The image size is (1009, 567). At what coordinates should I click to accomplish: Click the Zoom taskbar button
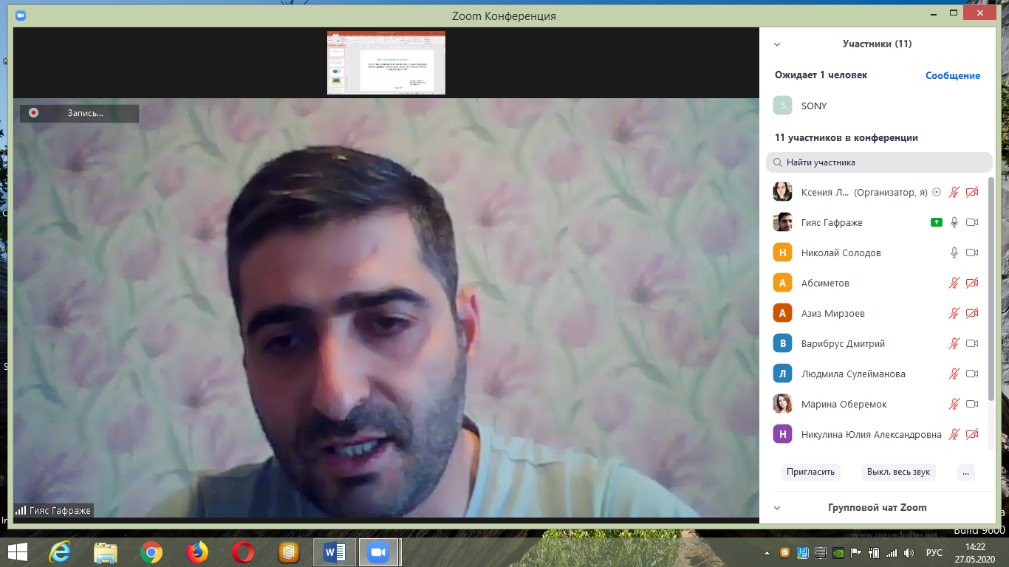[x=379, y=551]
